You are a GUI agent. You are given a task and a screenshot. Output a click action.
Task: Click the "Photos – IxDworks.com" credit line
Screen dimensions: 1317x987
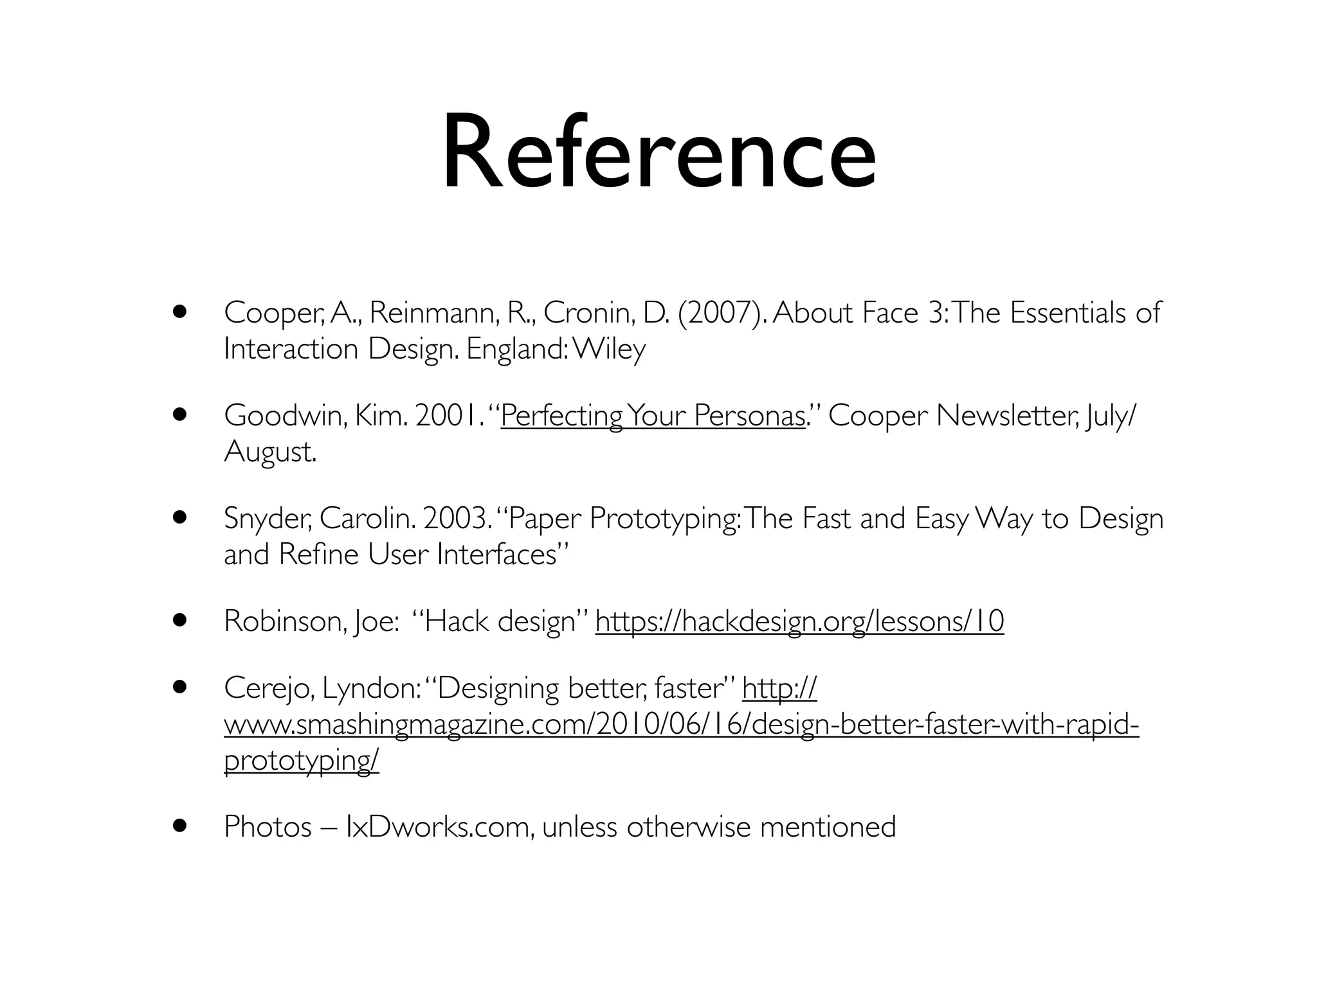pos(559,827)
